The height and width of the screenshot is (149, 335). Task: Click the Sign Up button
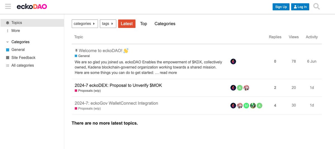[281, 7]
